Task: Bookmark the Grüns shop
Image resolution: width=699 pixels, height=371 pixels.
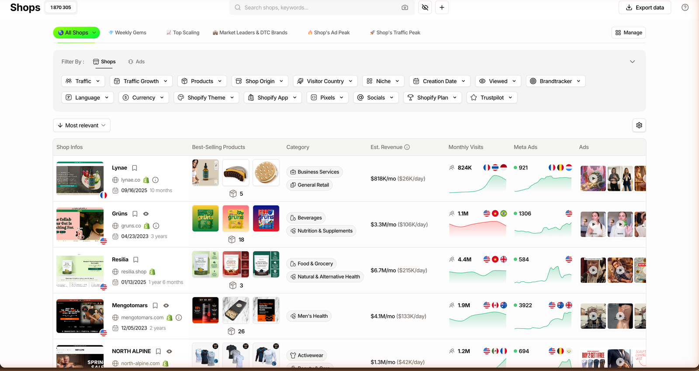Action: [135, 214]
